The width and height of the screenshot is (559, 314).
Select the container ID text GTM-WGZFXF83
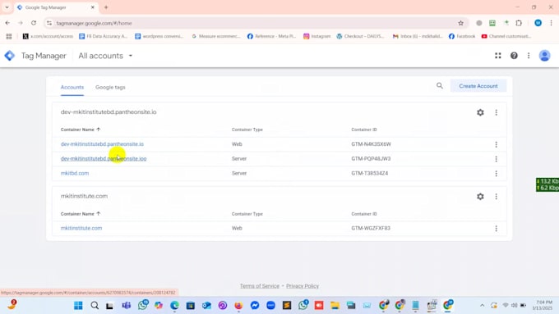[x=371, y=228]
